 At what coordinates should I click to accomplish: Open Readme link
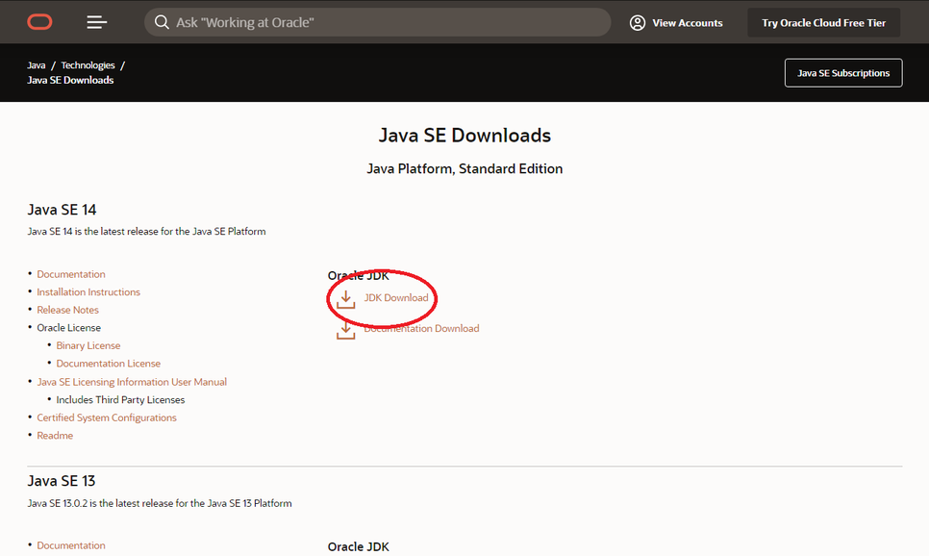pos(55,436)
